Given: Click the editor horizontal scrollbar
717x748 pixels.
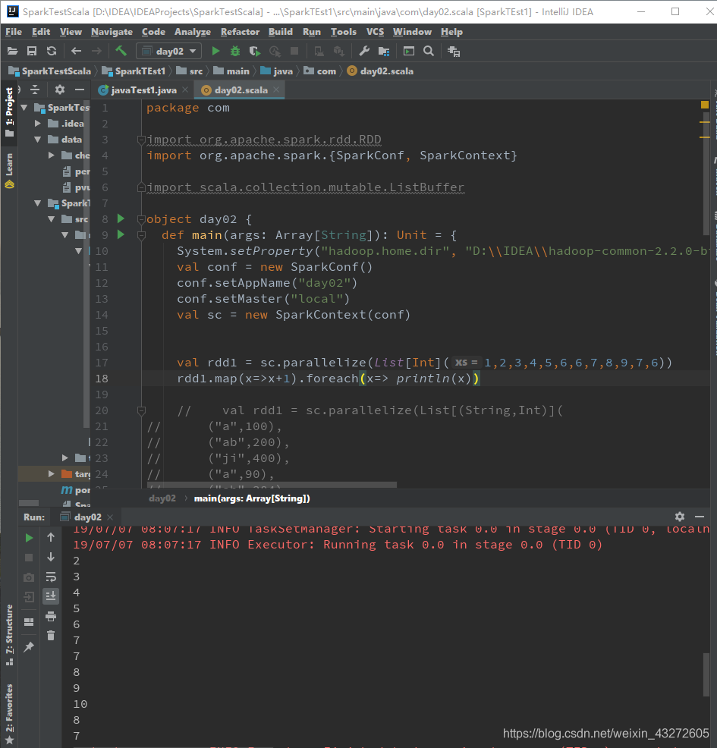Looking at the screenshot, I should pyautogui.click(x=272, y=485).
